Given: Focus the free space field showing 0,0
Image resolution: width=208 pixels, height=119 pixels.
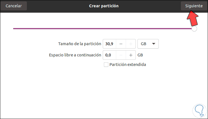Looking at the screenshot, I should coord(109,55).
